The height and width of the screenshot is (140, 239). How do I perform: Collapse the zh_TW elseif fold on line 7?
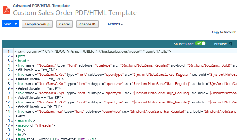pyautogui.click(x=12, y=80)
